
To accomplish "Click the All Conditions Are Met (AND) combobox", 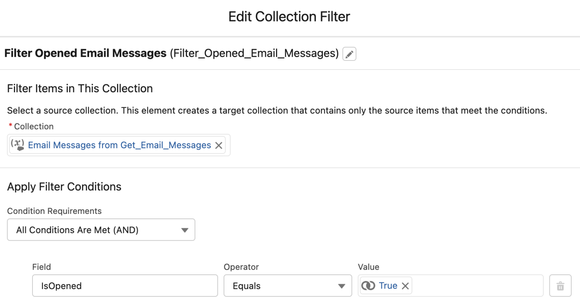I will click(x=101, y=229).
